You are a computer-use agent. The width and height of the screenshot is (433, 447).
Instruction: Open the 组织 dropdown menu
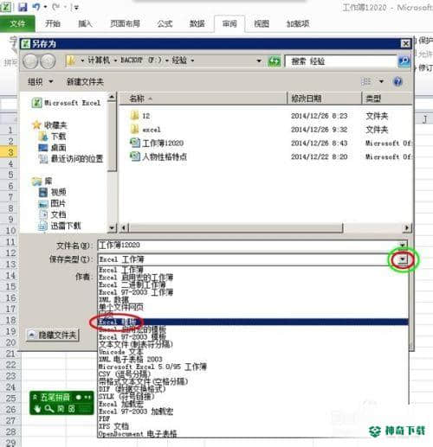(x=40, y=82)
